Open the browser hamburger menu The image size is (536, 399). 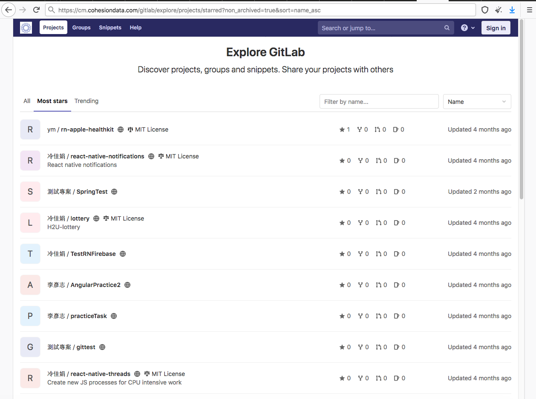tap(529, 10)
